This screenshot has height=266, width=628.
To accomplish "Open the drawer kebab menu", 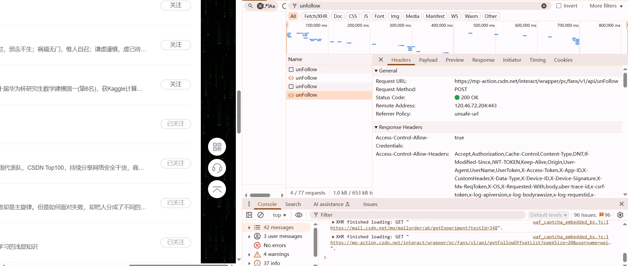I will [249, 204].
